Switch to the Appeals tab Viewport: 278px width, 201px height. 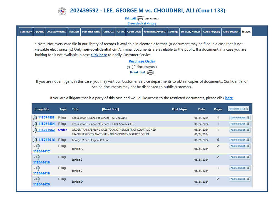tap(39, 32)
